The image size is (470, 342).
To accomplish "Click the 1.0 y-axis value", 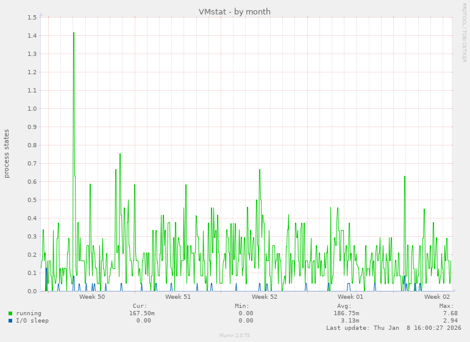I will click(x=32, y=108).
